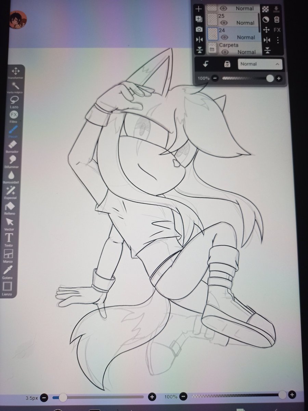The image size is (308, 411).
Task: Select the Varita mágica tool
Action: (15, 88)
